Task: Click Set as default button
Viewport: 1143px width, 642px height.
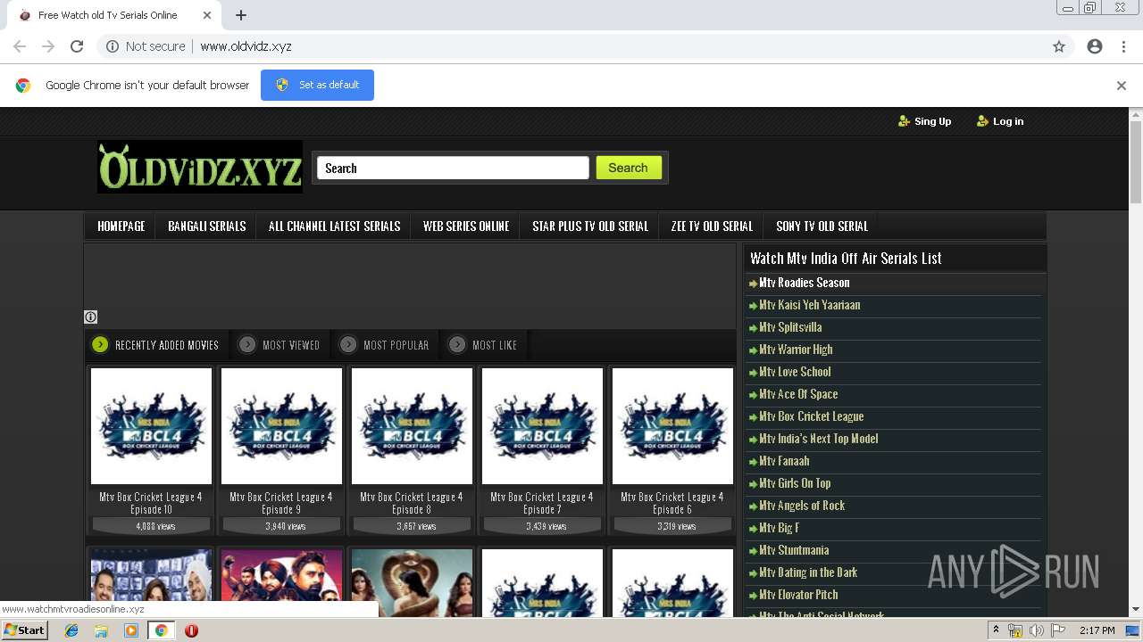Action: 317,85
